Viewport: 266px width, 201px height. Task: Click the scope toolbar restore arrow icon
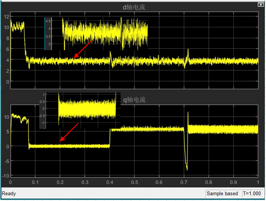click(x=261, y=5)
